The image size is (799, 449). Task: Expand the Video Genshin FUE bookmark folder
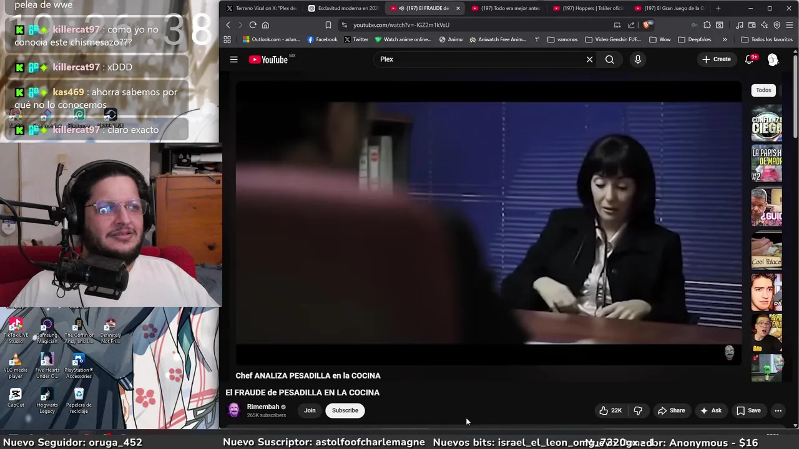(x=613, y=39)
